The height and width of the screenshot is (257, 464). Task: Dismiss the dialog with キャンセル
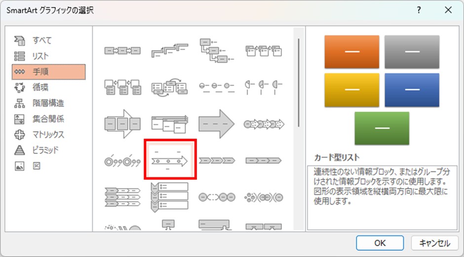pos(434,243)
